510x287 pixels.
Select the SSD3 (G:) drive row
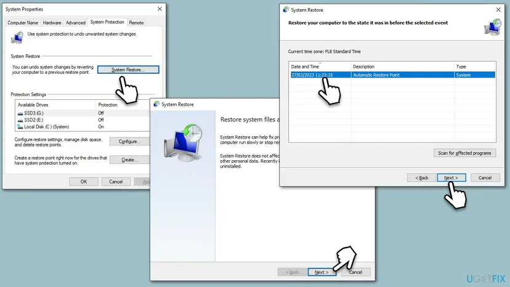(x=83, y=113)
